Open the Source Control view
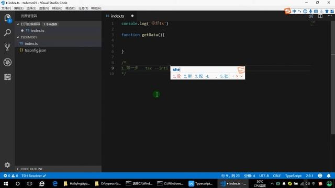The width and height of the screenshot is (335, 188). (7, 48)
